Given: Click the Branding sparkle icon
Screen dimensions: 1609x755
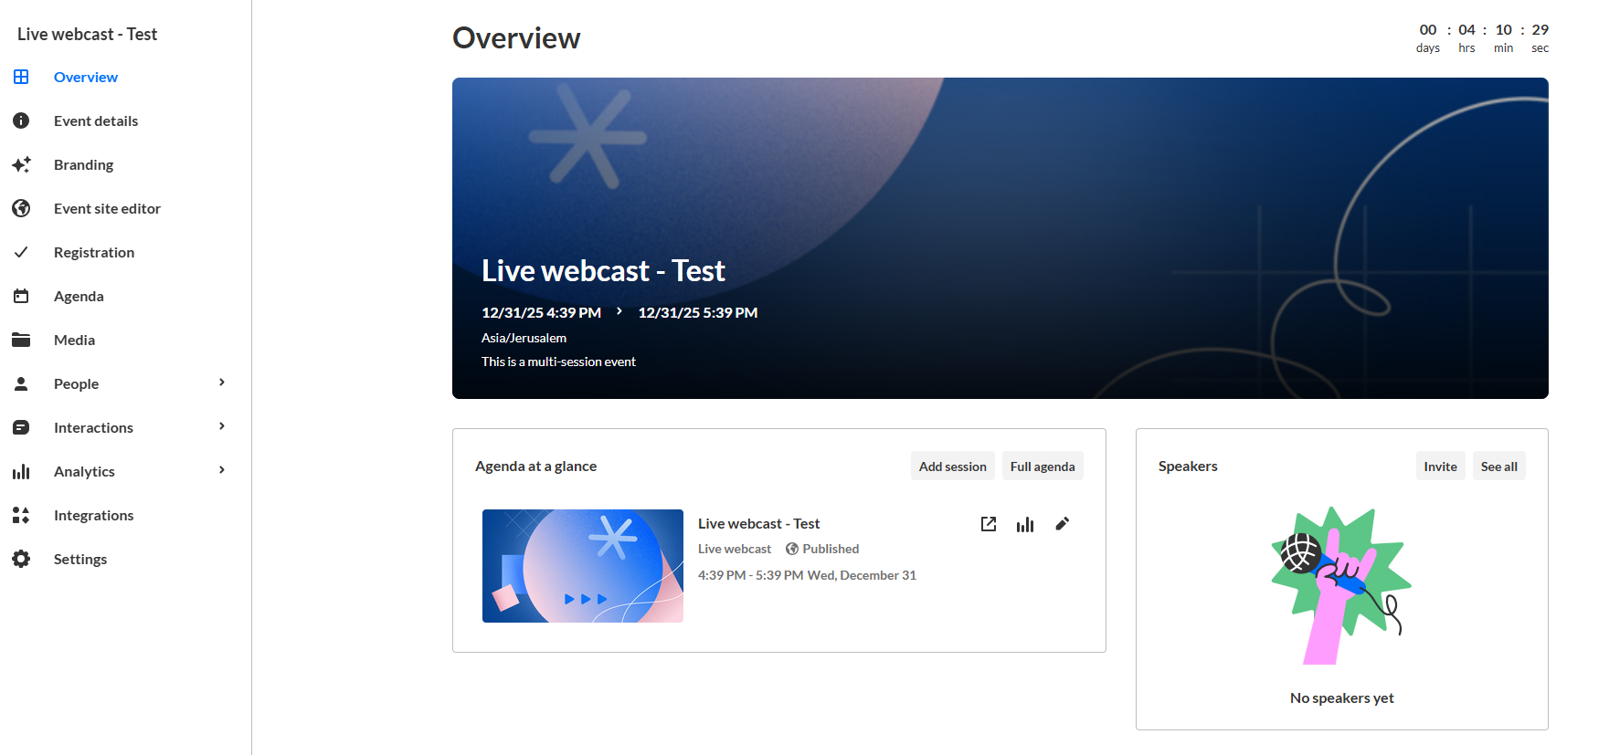Looking at the screenshot, I should tap(21, 164).
